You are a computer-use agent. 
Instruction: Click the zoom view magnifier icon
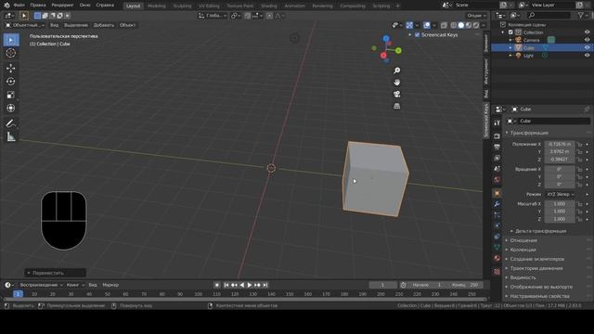click(396, 71)
